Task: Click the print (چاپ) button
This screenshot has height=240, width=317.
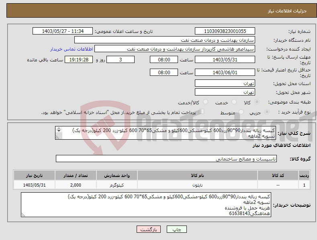Action: coord(177,229)
